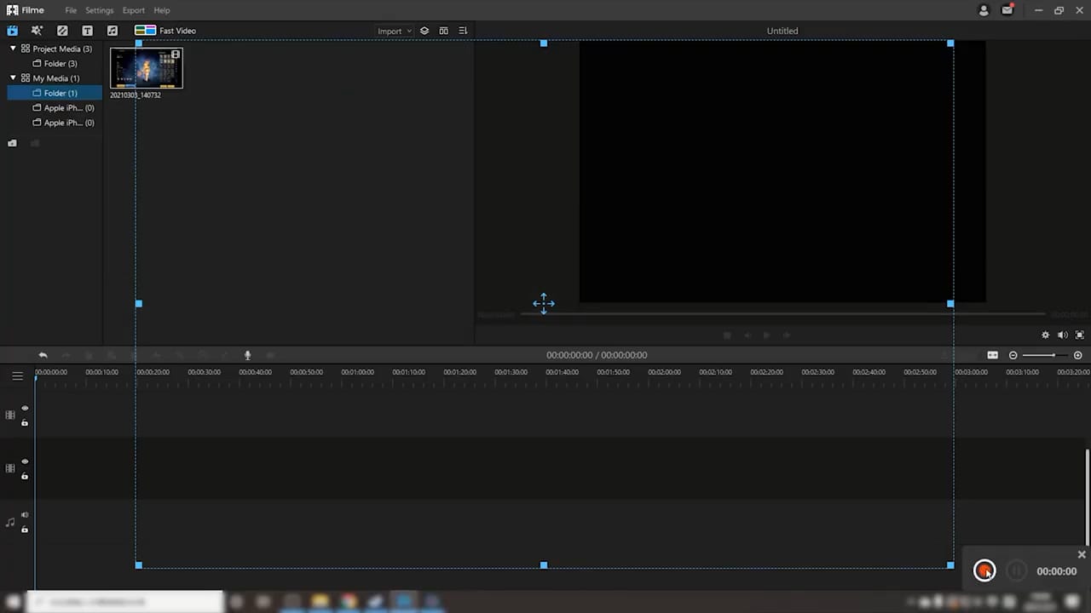Viewport: 1091px width, 613px height.
Task: Click the audio track music note icon
Action: [10, 522]
